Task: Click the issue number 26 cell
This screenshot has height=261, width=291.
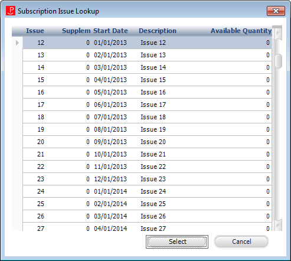Action: (x=41, y=216)
